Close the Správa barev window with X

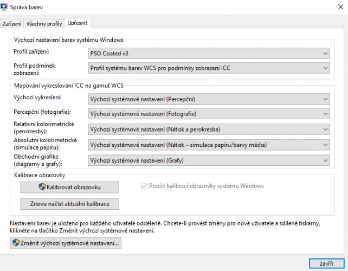click(x=340, y=7)
